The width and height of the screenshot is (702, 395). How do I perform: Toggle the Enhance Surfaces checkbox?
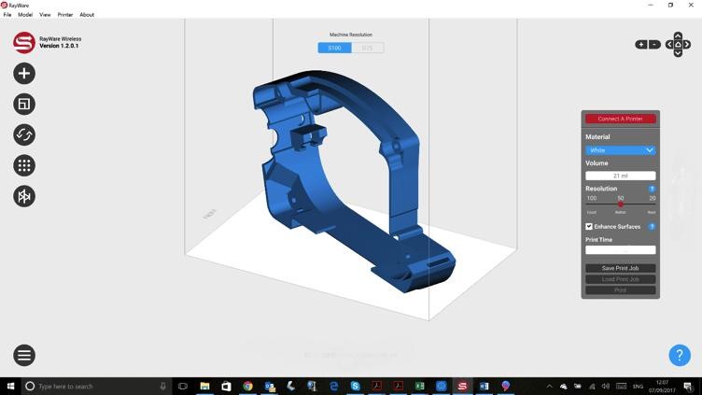(x=589, y=227)
